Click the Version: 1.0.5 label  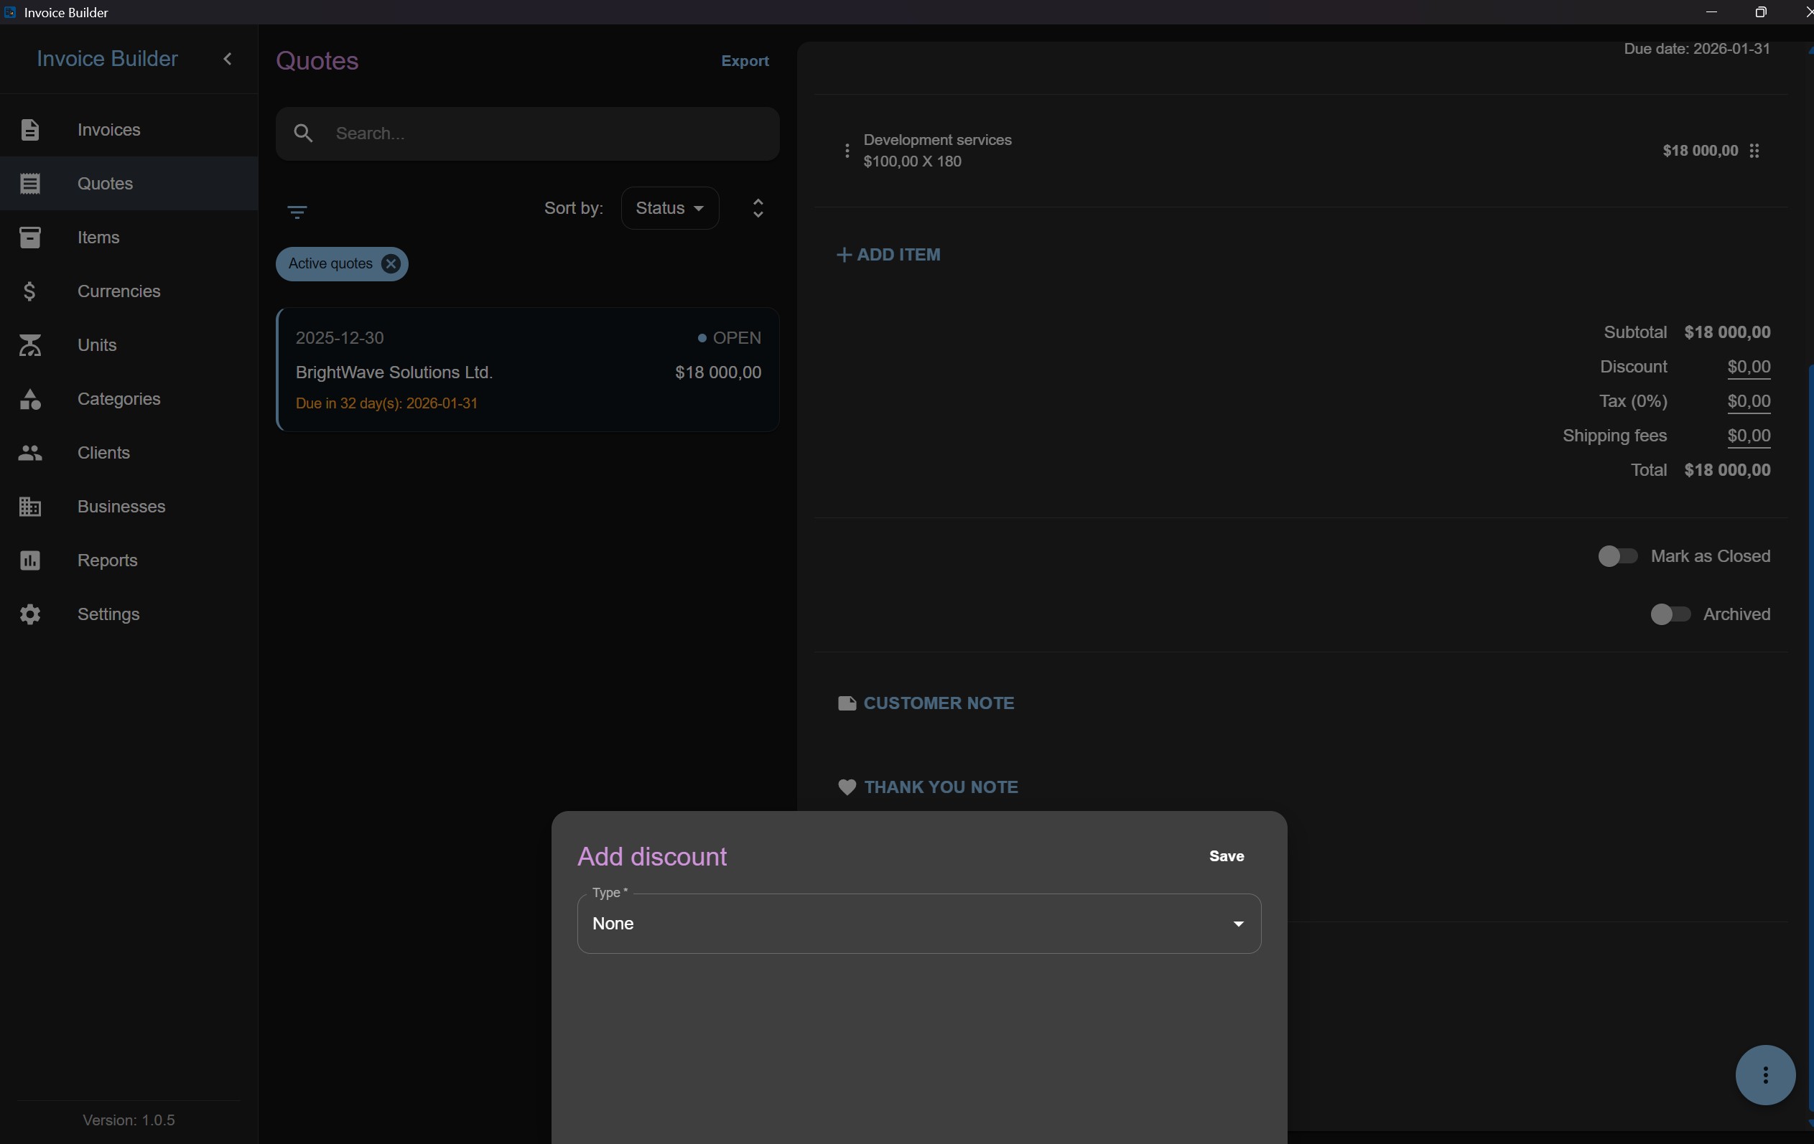point(129,1120)
